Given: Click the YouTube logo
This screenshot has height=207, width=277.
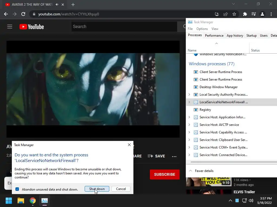Looking at the screenshot, I should pyautogui.click(x=32, y=27).
